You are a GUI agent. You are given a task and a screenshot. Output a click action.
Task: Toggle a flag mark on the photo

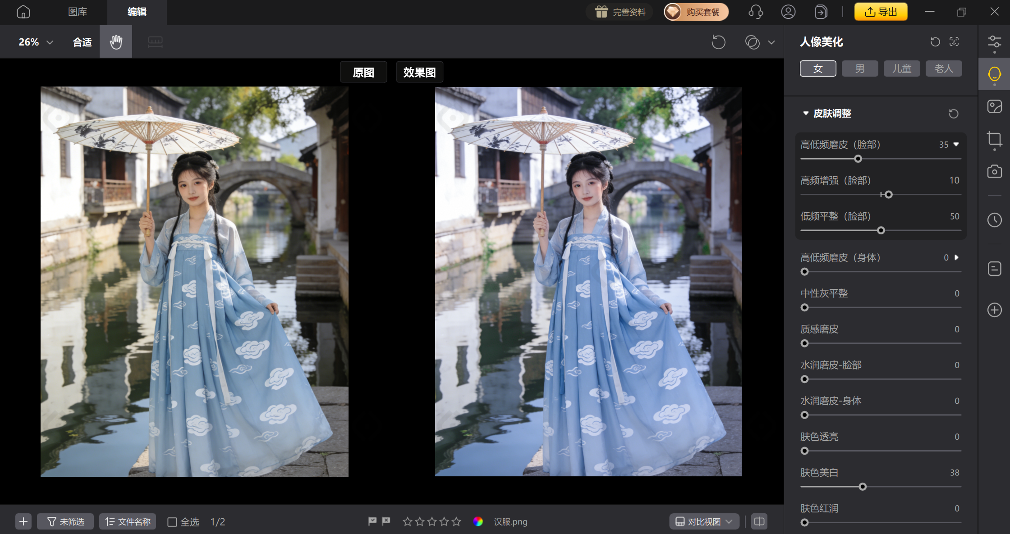click(x=372, y=521)
